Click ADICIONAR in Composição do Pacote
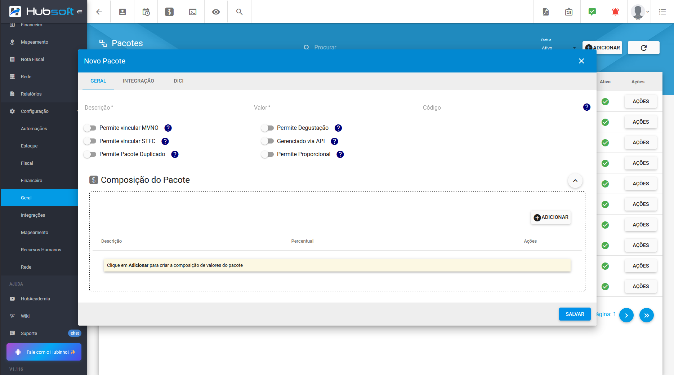 pos(550,217)
